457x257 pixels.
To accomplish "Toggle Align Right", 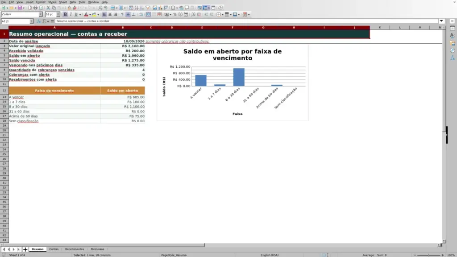I will [x=116, y=14].
